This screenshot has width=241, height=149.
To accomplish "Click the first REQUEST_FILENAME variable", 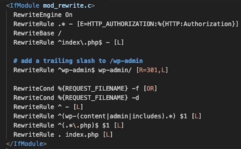I will click(93, 88).
